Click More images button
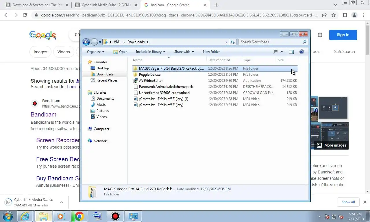Image resolution: width=370 pixels, height=222 pixels. (331, 145)
